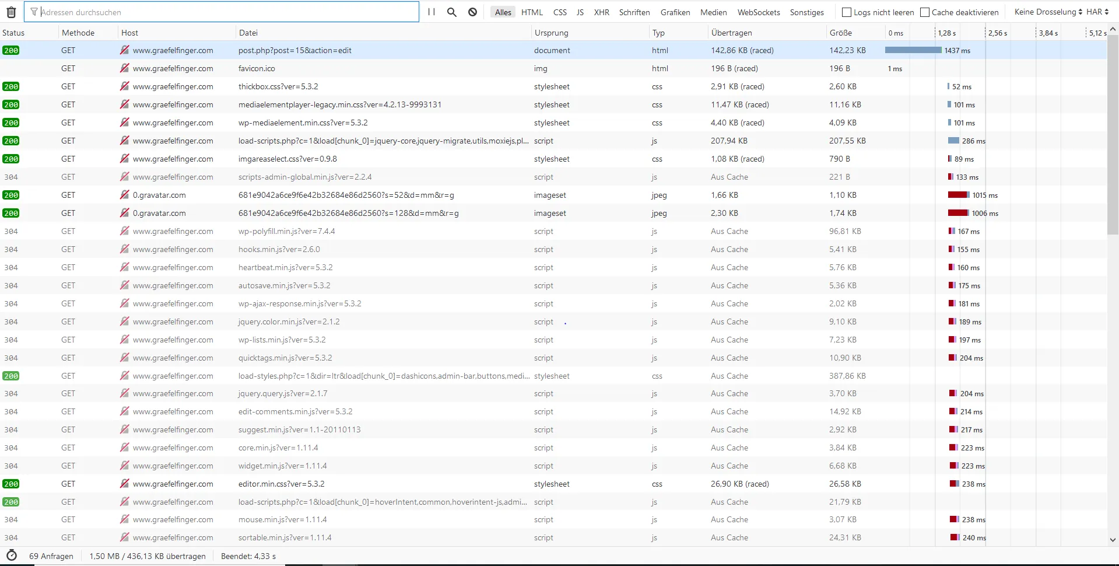Open the 'Keine Drosselung' throttling dropdown
This screenshot has width=1119, height=566.
click(1048, 12)
